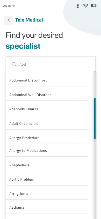
Task: Pick Anaphylaxis from the list
Action: pos(47,165)
